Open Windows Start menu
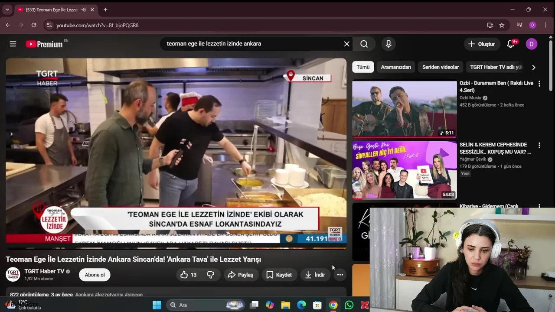Viewport: 555px width, 312px height. tap(157, 305)
